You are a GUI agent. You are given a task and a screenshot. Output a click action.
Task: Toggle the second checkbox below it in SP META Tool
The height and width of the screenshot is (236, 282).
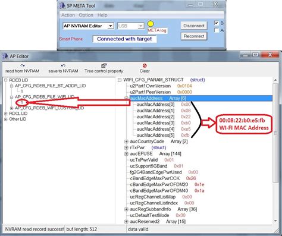click(217, 30)
